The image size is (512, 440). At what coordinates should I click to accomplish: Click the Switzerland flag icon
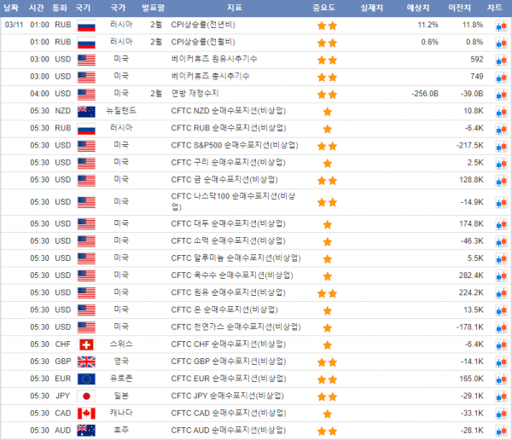point(86,344)
